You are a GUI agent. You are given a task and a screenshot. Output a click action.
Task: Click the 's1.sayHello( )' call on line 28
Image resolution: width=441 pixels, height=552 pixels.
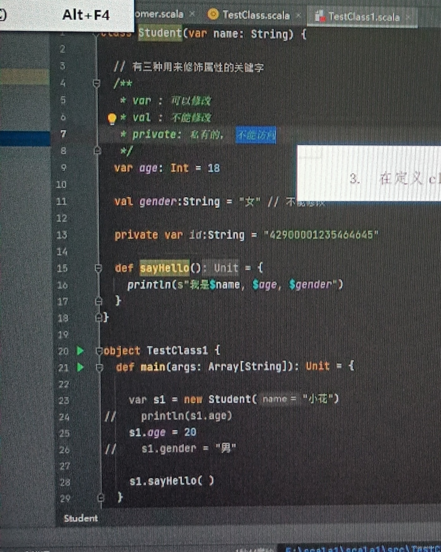[x=171, y=481]
